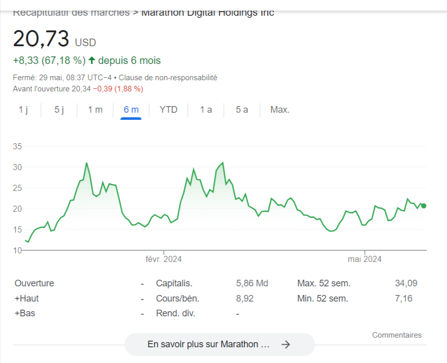Show the 5 a chart range
The height and width of the screenshot is (363, 447).
242,110
